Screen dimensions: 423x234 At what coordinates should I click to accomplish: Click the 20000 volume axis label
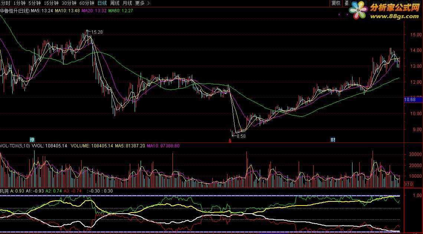coord(416,166)
